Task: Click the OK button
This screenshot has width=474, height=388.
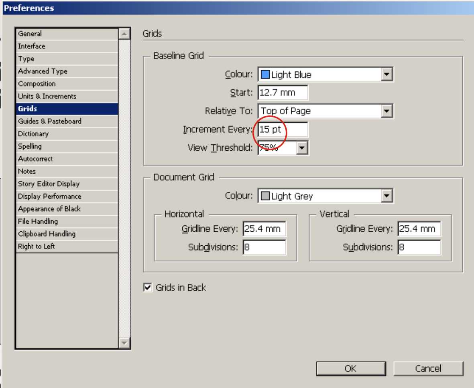Action: tap(351, 369)
